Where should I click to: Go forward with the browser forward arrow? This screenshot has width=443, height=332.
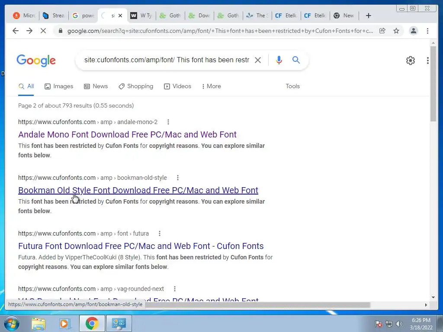pyautogui.click(x=29, y=31)
